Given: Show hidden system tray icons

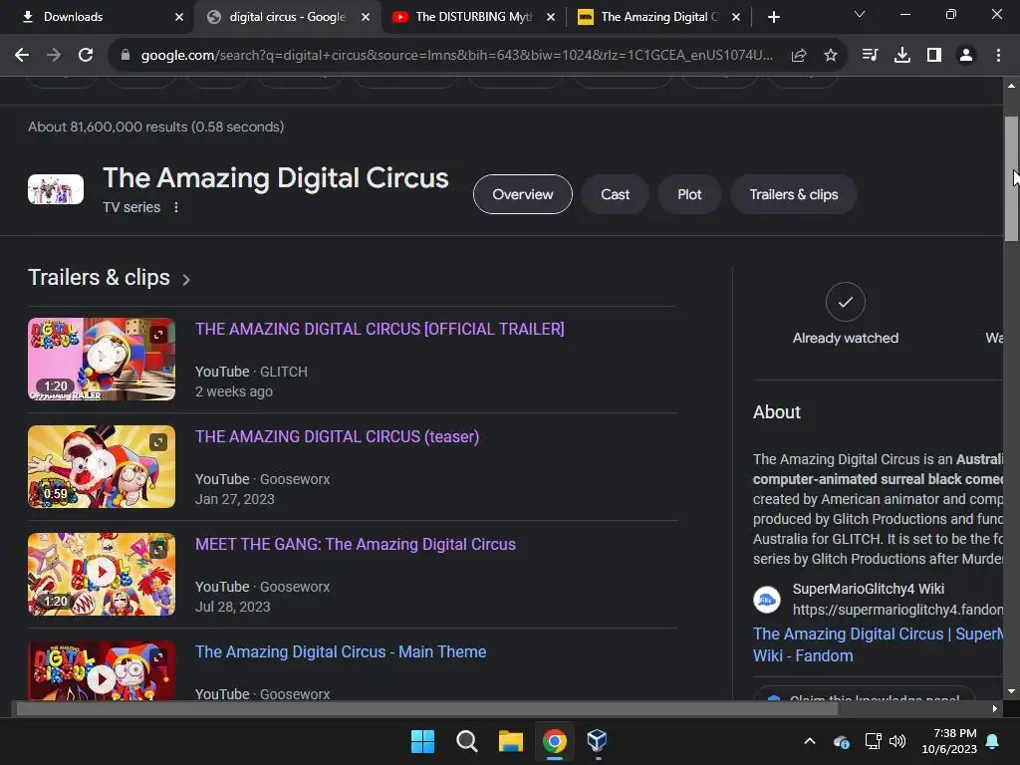Looking at the screenshot, I should (810, 741).
